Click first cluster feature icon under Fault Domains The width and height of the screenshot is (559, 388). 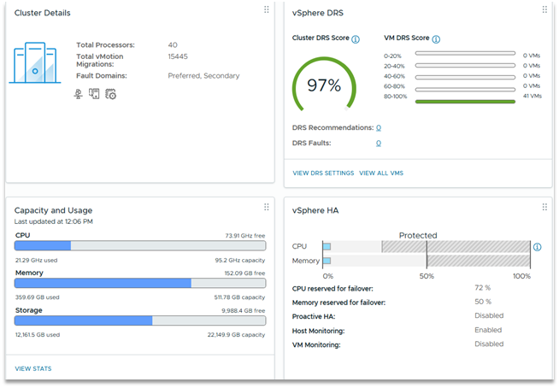point(78,94)
